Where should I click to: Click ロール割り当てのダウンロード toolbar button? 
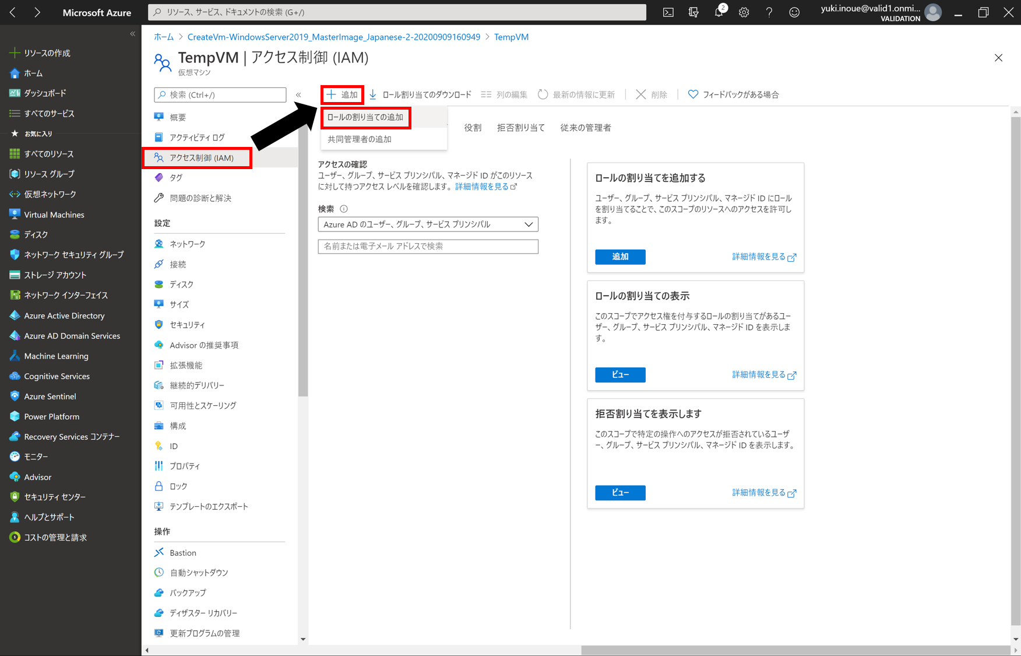coord(420,95)
